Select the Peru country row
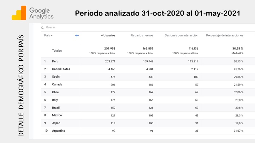The height and width of the screenshot is (143, 255). coord(55,61)
